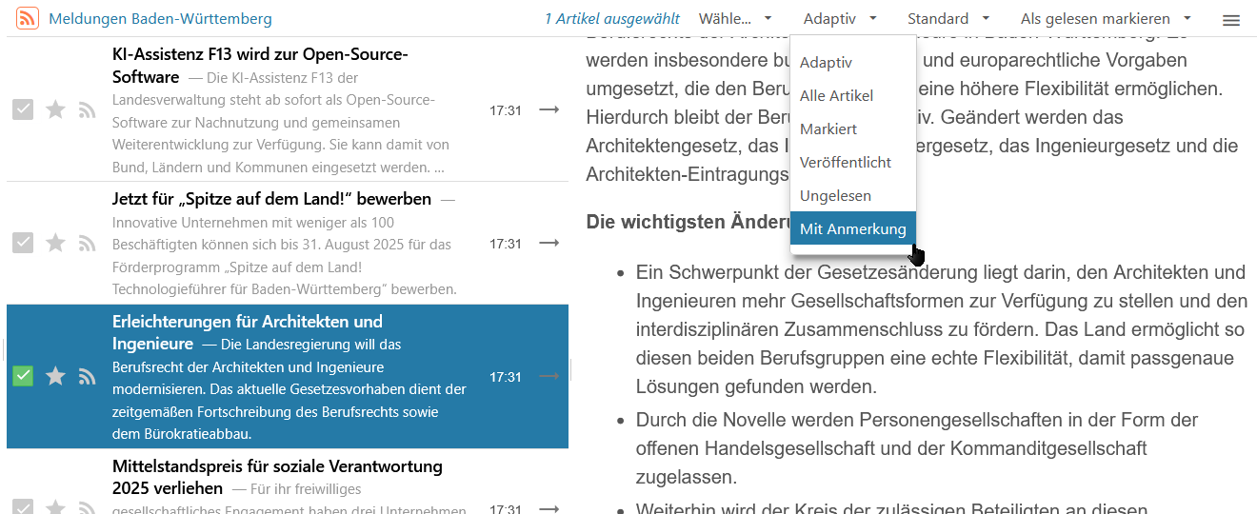Open Spitze auf dem Land article via arrow icon
1257x514 pixels.
click(549, 243)
